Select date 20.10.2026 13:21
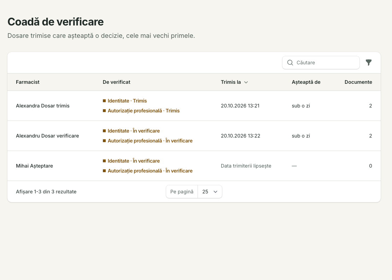 pos(240,106)
